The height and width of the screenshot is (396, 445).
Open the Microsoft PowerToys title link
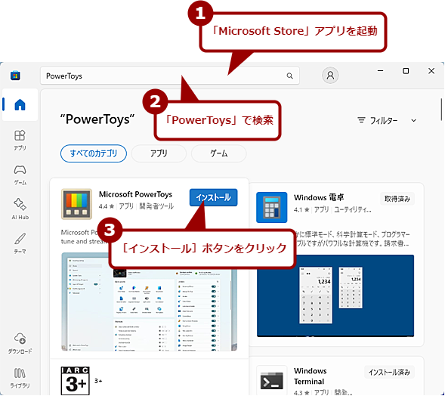135,194
